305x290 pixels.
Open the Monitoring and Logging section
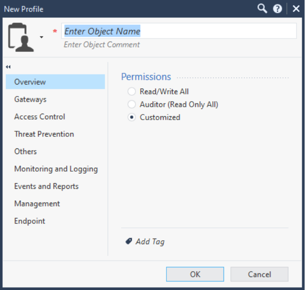click(56, 169)
